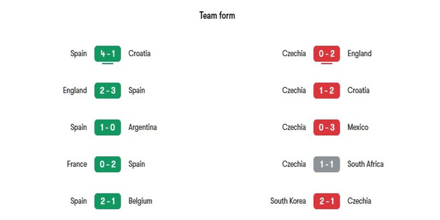The image size is (440, 220).
Task: View the Czechia 0-3 Mexico result badge
Action: [x=327, y=128]
